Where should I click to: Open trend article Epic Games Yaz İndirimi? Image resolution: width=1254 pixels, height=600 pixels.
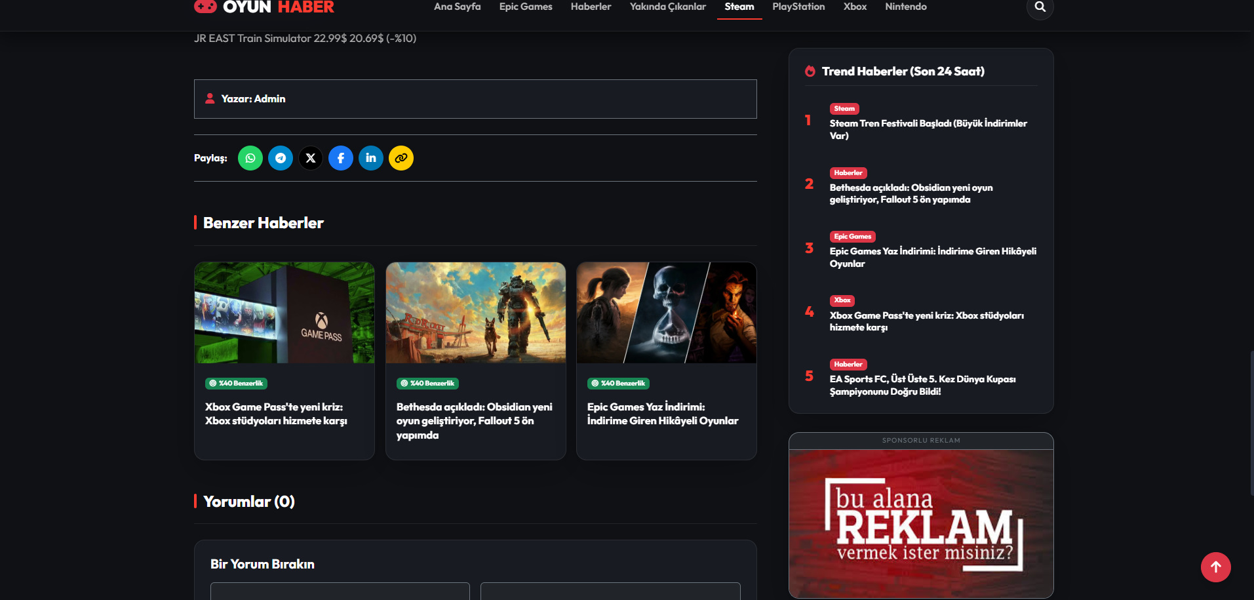pos(933,257)
